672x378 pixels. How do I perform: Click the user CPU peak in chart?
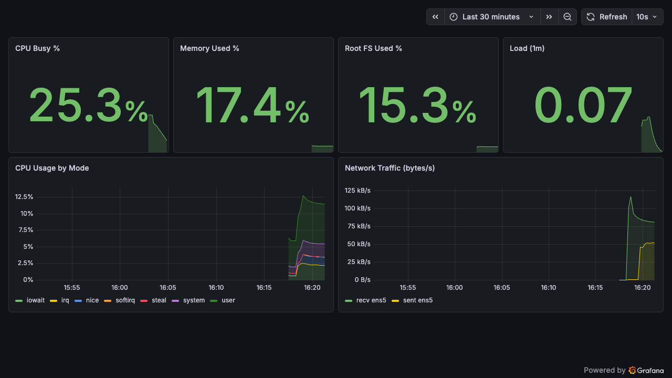(303, 196)
